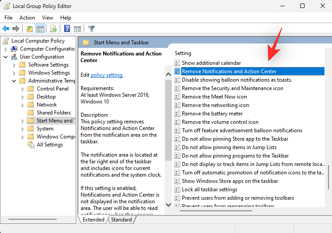Toggle the Show/Hide Action Pane icon
Screen dimensions: 332x233
pyautogui.click(x=77, y=28)
